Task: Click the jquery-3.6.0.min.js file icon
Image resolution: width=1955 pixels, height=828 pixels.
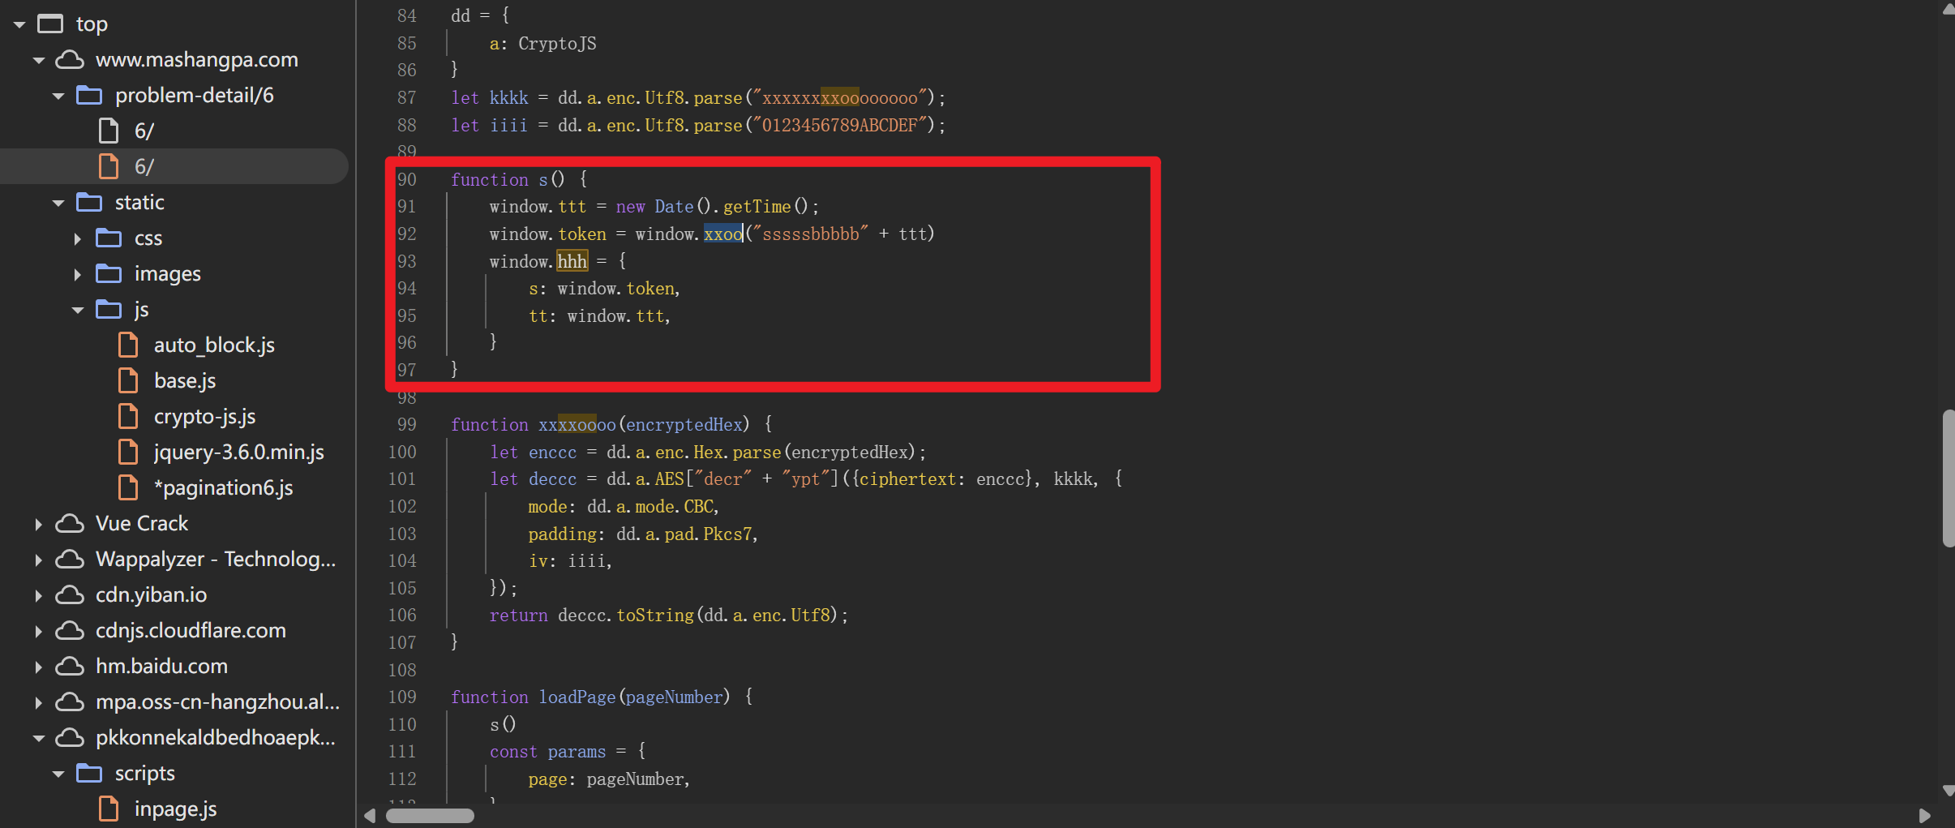Action: pos(128,452)
